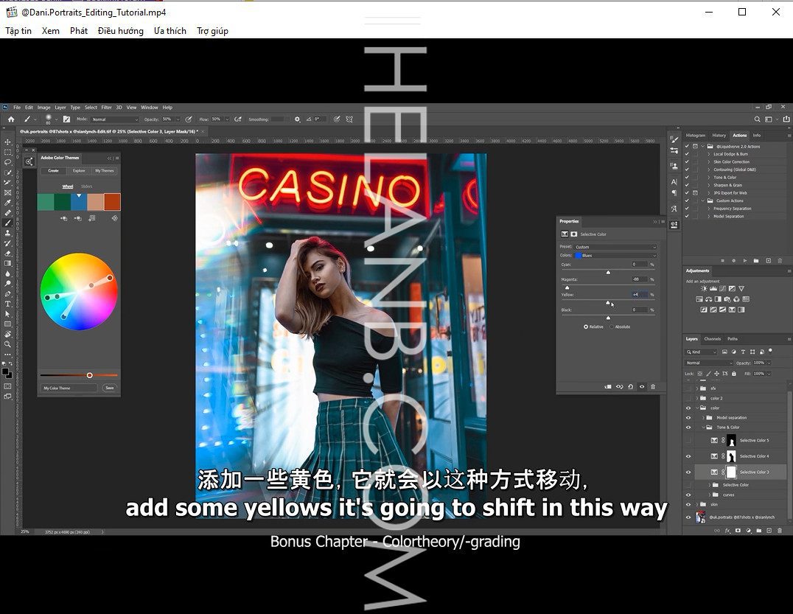This screenshot has height=614, width=793.
Task: Choose the Horizontal Type tool
Action: 8,304
